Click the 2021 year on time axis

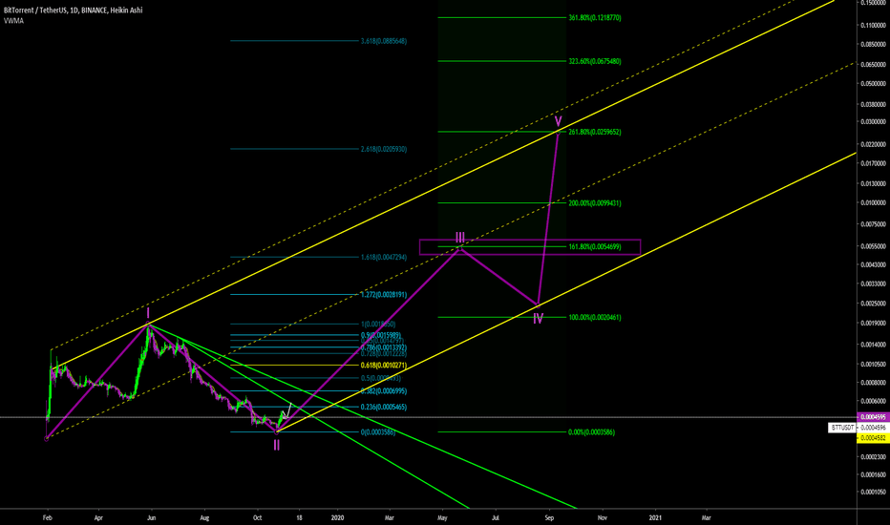click(655, 517)
